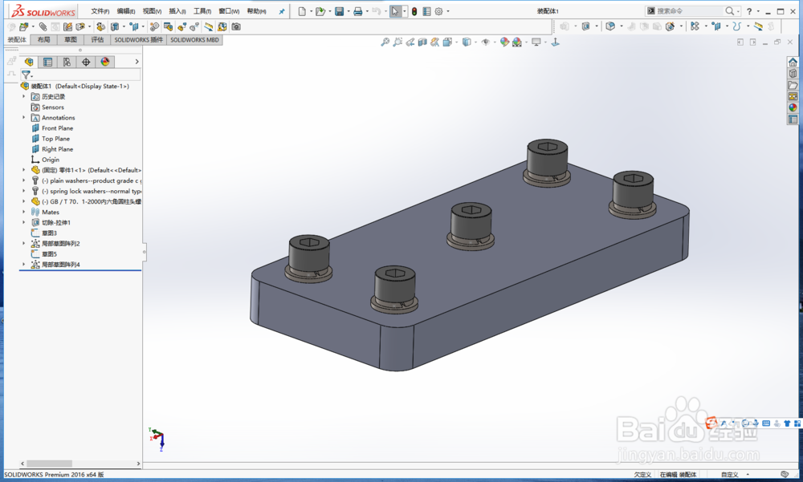Click the Take Snapshot camera icon
Viewport: 803px width, 482px height.
coord(236,26)
